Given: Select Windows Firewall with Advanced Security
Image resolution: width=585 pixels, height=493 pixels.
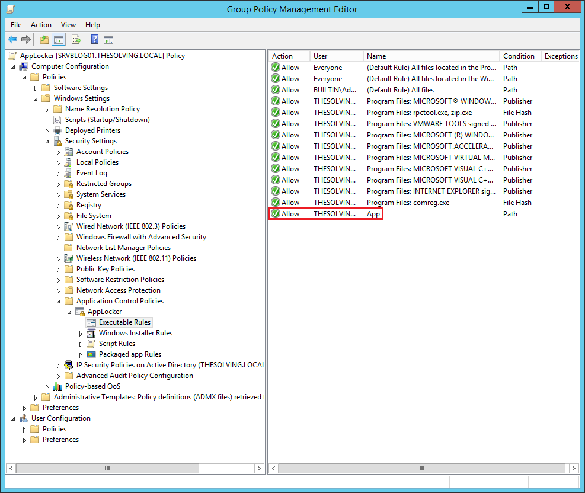Looking at the screenshot, I should click(141, 237).
